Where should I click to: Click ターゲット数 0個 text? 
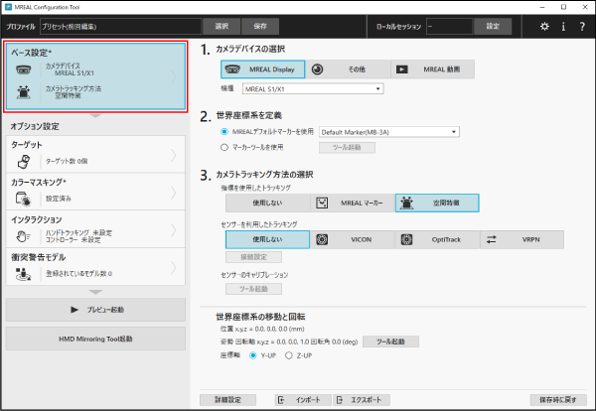[67, 161]
